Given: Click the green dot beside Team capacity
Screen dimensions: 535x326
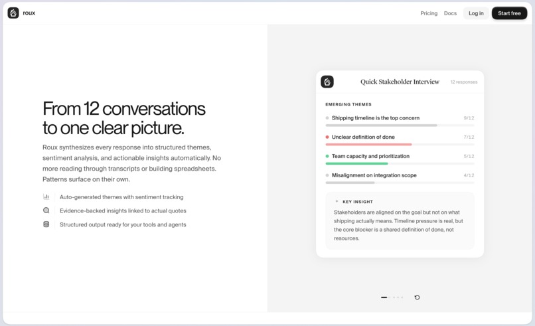Looking at the screenshot, I should pyautogui.click(x=327, y=156).
